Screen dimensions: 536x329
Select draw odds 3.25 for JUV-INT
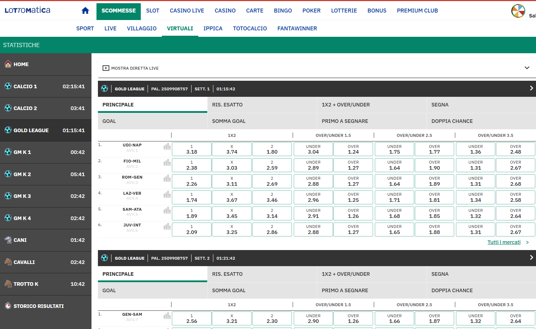tap(232, 229)
